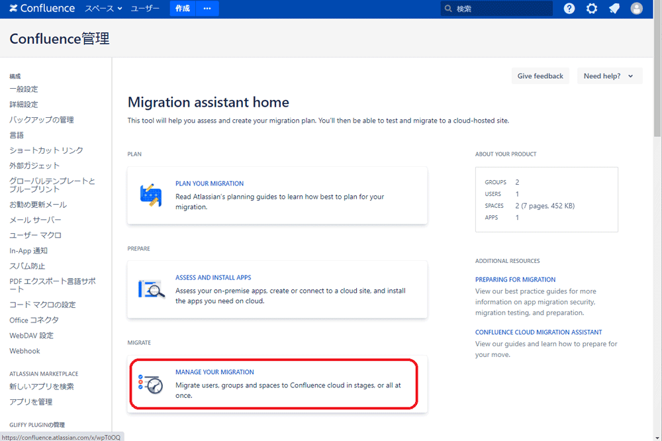Open PREPARING FOR MIGRATION resource link
The height and width of the screenshot is (441, 662).
[515, 279]
